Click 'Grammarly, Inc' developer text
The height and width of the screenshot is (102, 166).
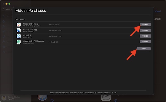click(29, 43)
